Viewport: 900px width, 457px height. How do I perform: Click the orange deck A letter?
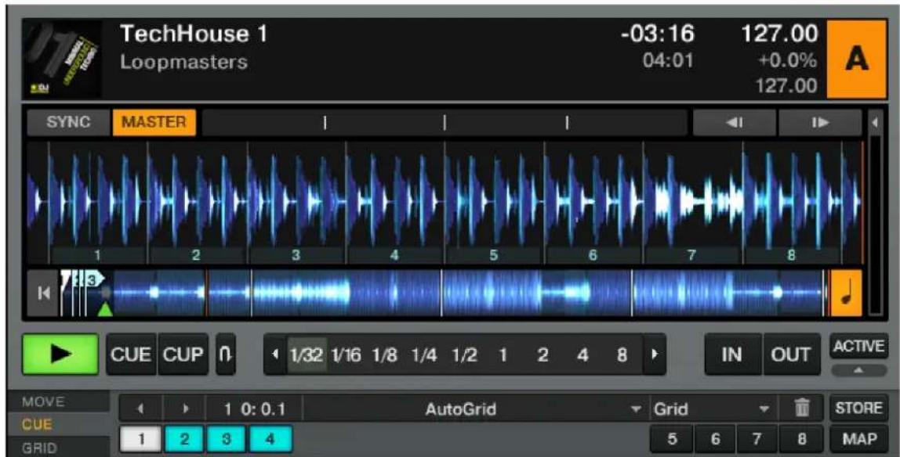click(x=857, y=59)
